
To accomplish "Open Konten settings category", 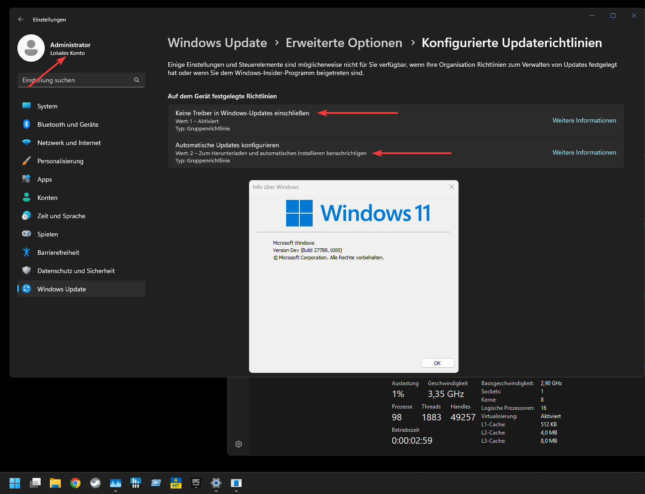I will (x=81, y=198).
